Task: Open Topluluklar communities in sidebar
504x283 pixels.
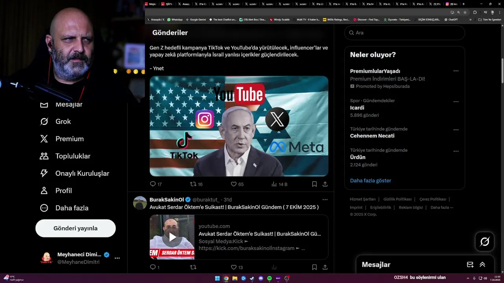Action: pyautogui.click(x=65, y=156)
